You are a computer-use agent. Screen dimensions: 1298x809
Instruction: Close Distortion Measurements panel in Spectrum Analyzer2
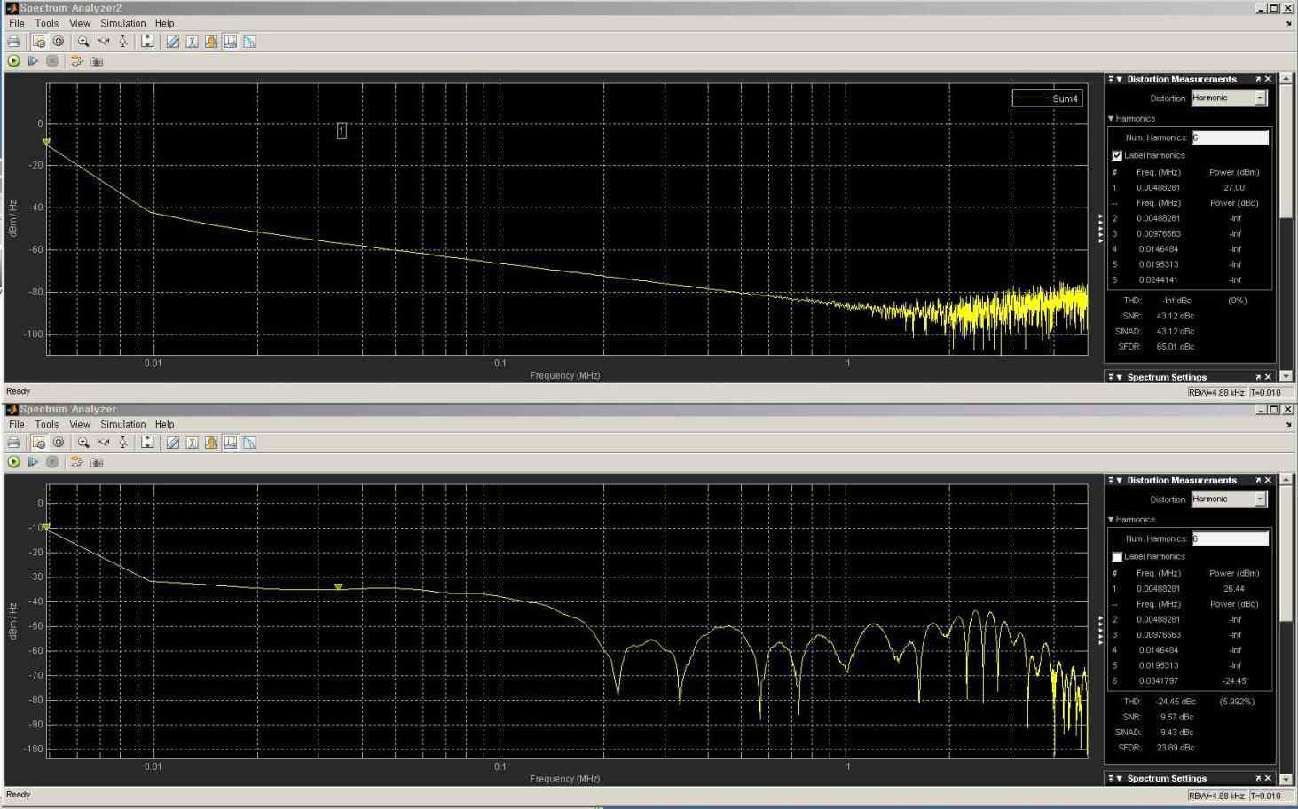tap(1269, 79)
